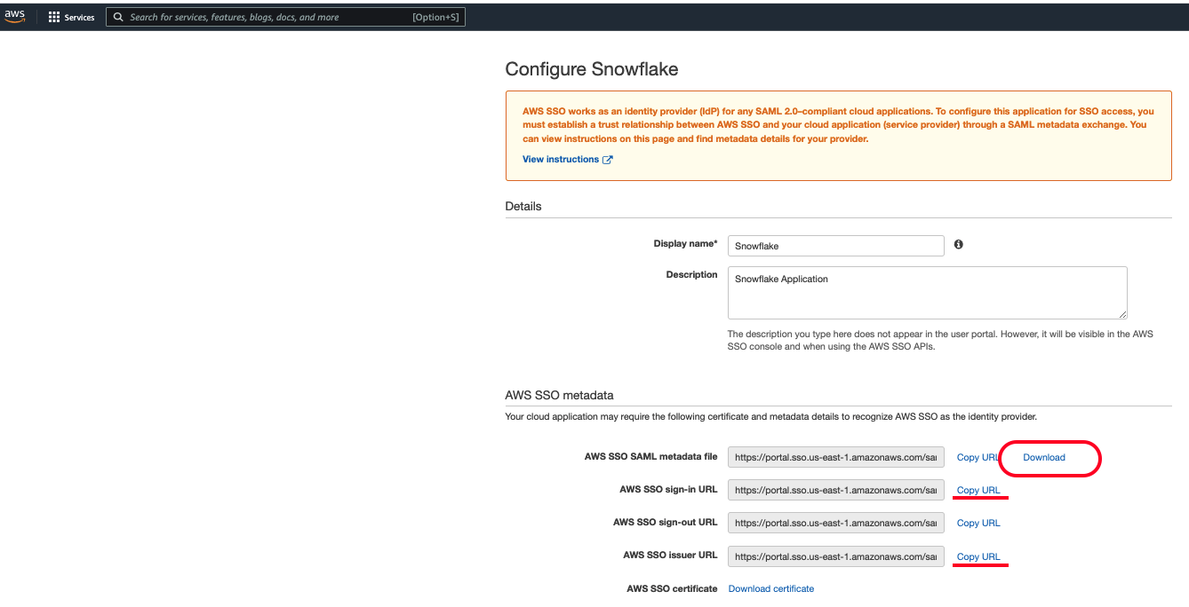
Task: Click the external link icon on View instructions
Action: click(x=608, y=159)
